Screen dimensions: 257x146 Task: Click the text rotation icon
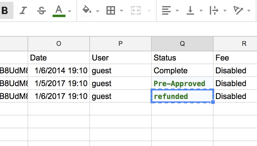point(238,11)
